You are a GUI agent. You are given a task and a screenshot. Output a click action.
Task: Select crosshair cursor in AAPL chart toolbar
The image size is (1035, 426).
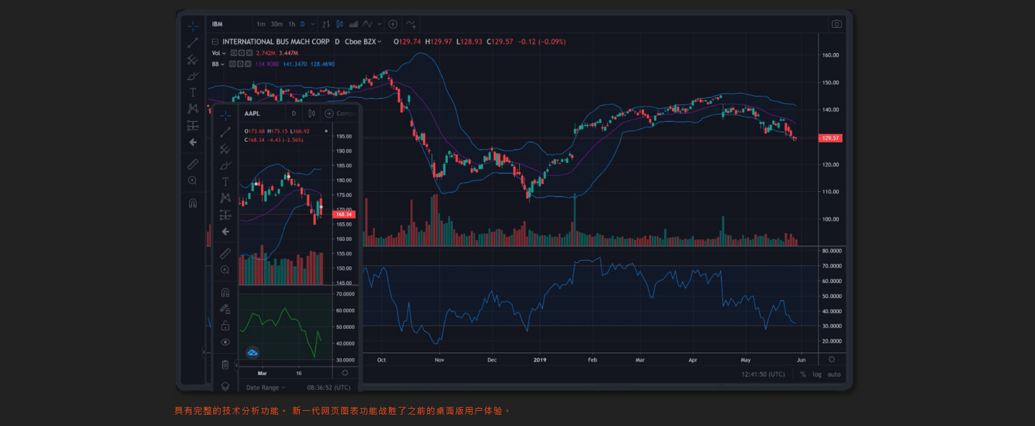pyautogui.click(x=225, y=115)
